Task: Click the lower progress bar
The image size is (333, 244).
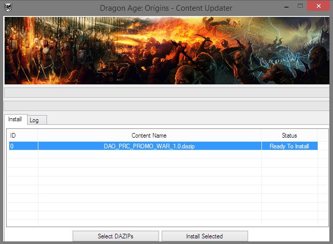Action: tap(167, 106)
